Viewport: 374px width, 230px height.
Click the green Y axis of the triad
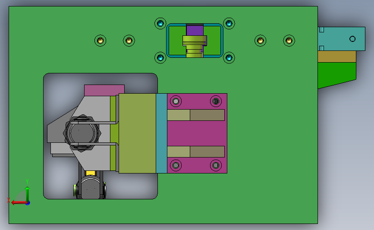pos(28,194)
